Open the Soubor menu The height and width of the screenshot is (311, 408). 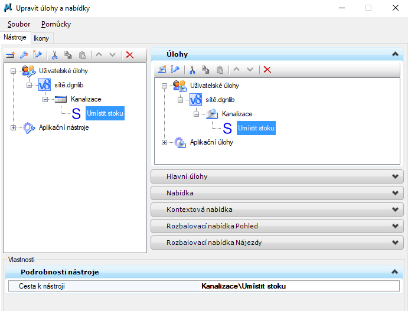pos(19,24)
